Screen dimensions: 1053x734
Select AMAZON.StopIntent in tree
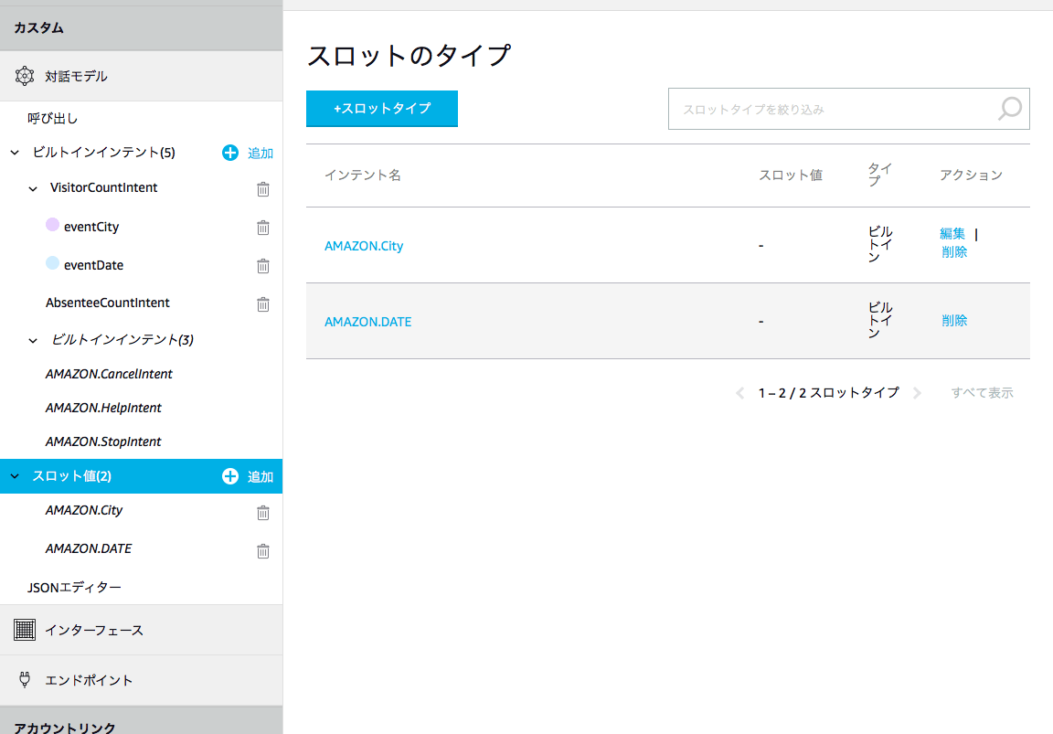point(103,441)
